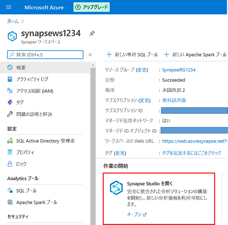
Task: Select SQL プール under Analytics プール
Action: point(26,191)
